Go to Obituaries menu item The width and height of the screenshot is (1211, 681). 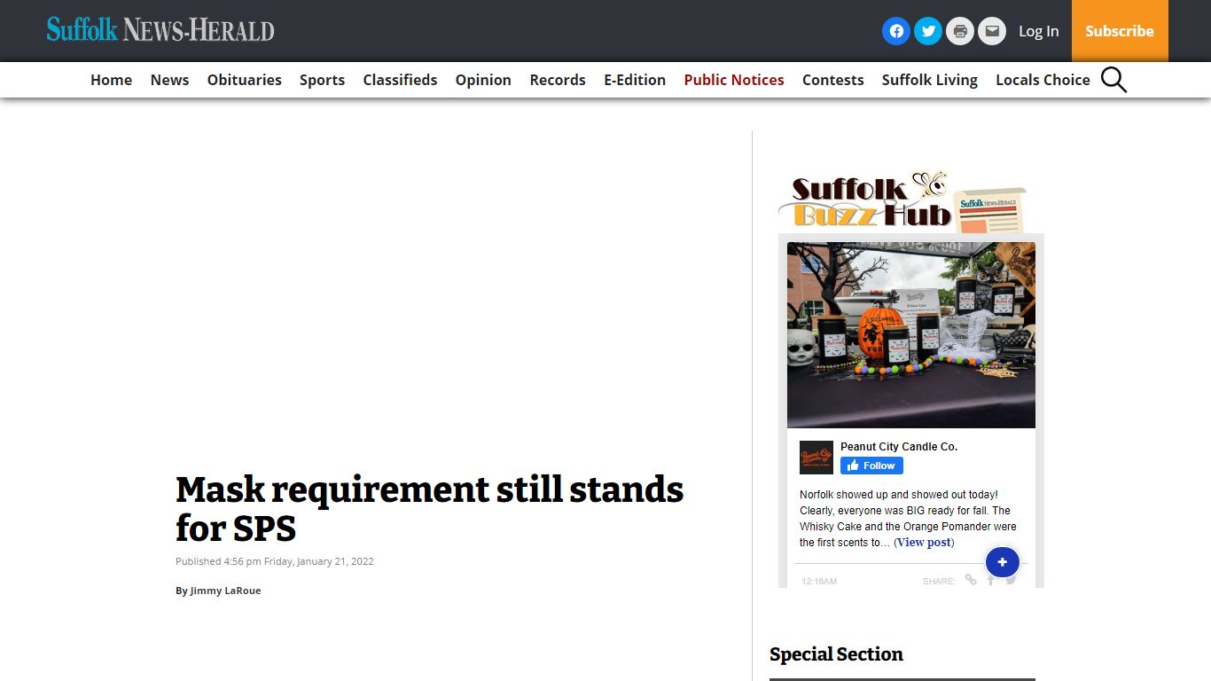[245, 80]
